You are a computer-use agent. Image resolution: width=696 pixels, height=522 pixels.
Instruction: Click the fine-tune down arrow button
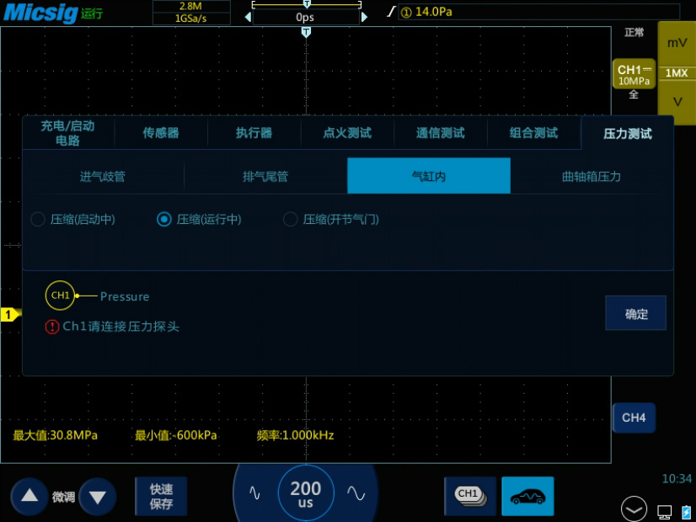tap(97, 496)
